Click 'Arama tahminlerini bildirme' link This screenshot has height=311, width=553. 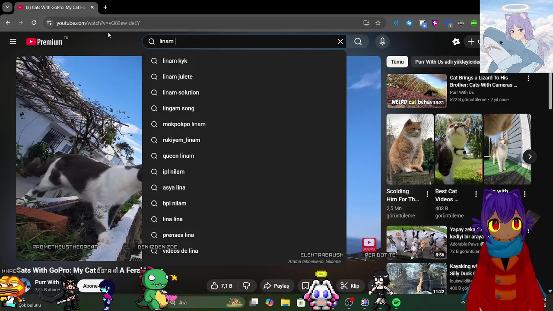[x=315, y=261]
